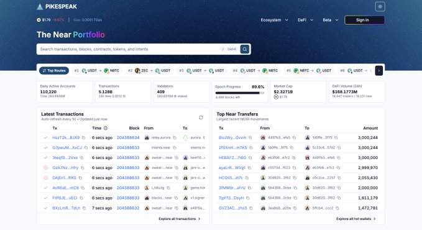
Task: Click the relay.aurora account avatar
Action: [x=147, y=137]
